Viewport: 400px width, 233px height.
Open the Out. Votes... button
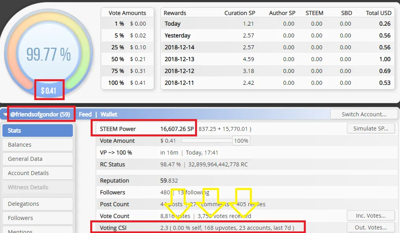[x=371, y=227]
